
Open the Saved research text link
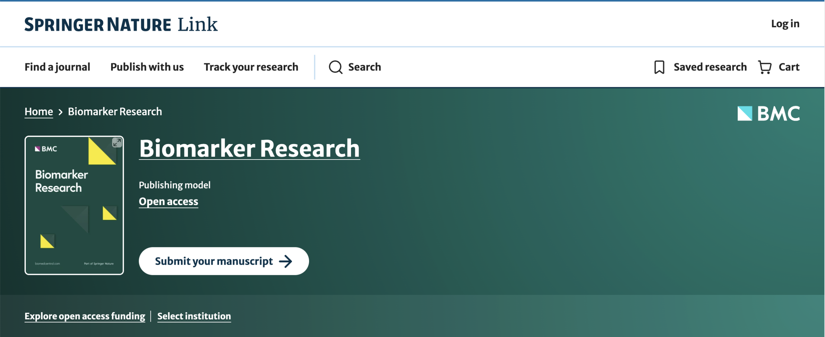(x=710, y=67)
